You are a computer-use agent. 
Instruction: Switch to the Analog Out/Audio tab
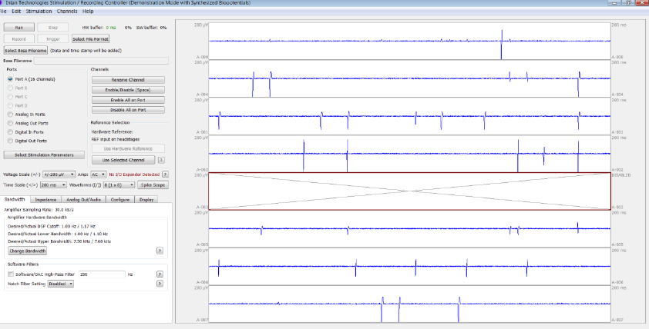pos(83,199)
